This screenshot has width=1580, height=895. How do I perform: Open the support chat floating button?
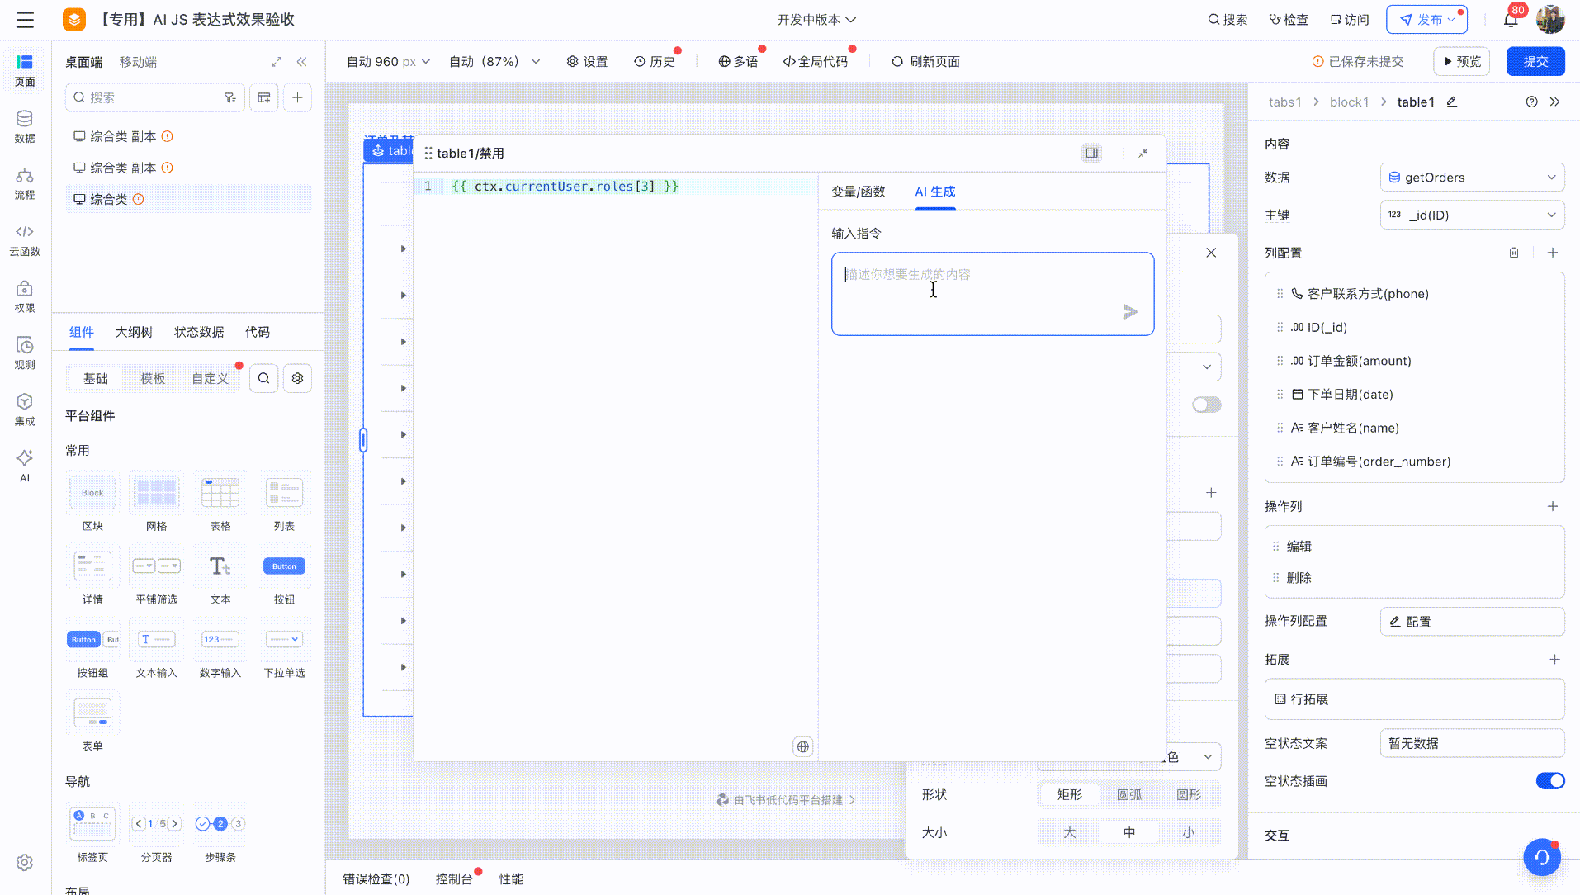[x=1542, y=857]
